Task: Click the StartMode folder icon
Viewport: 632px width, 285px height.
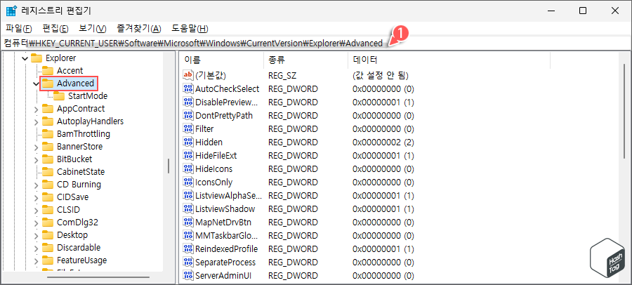Action: tap(59, 96)
